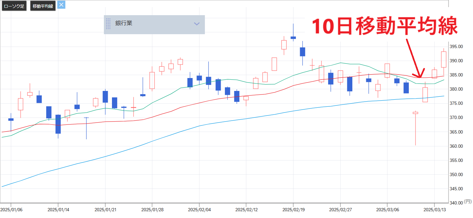The image size is (473, 218).
Task: Click the 2025/02/12 date label
Action: click(x=246, y=210)
